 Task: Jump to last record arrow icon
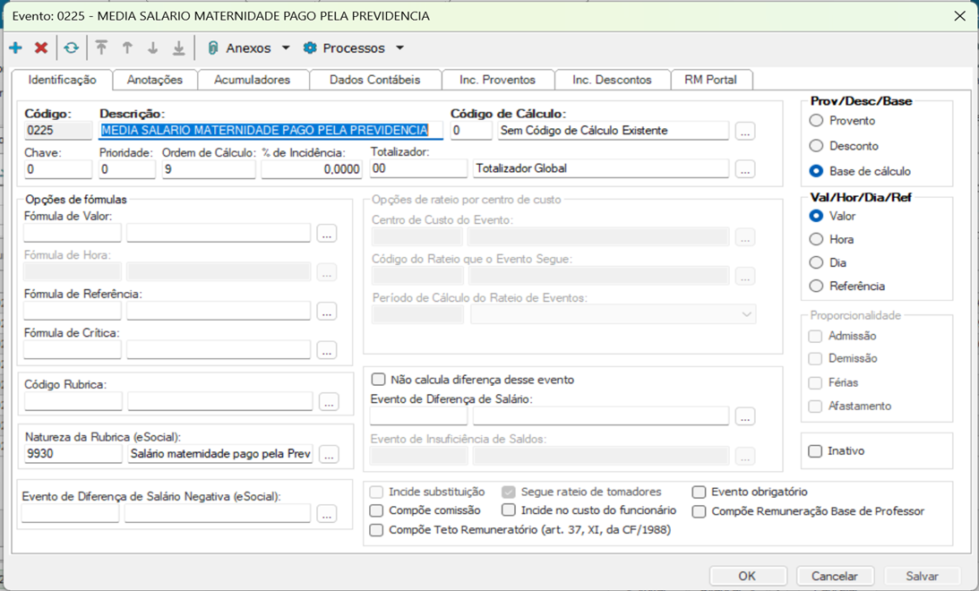[178, 48]
